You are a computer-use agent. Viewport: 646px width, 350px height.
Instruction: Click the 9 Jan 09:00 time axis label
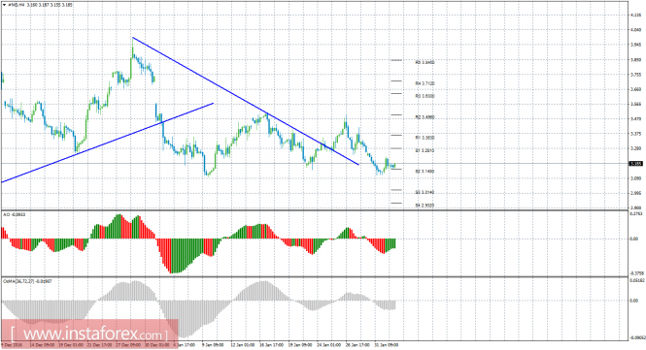[x=213, y=345]
